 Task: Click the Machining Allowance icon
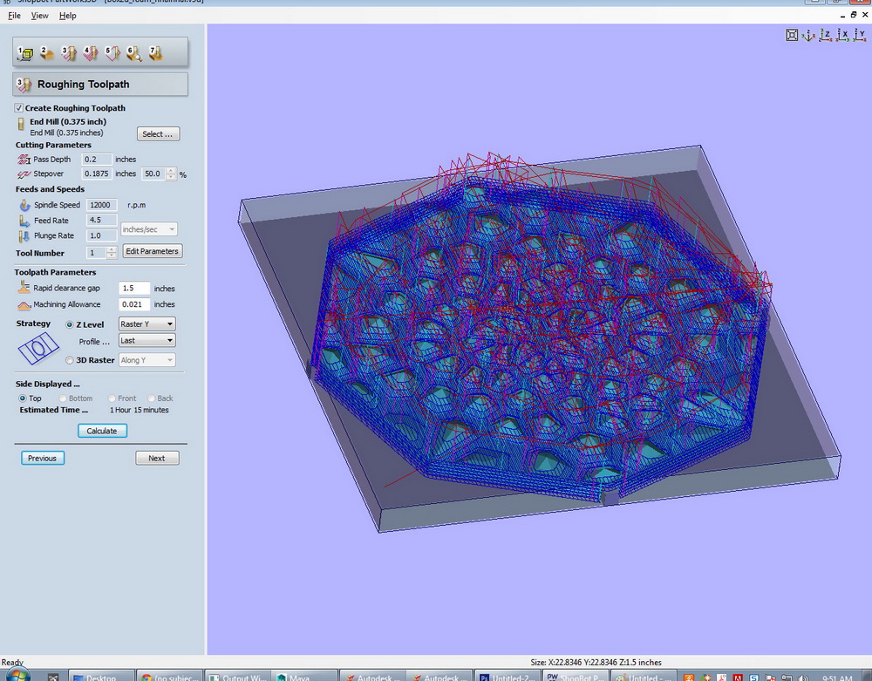pyautogui.click(x=24, y=304)
